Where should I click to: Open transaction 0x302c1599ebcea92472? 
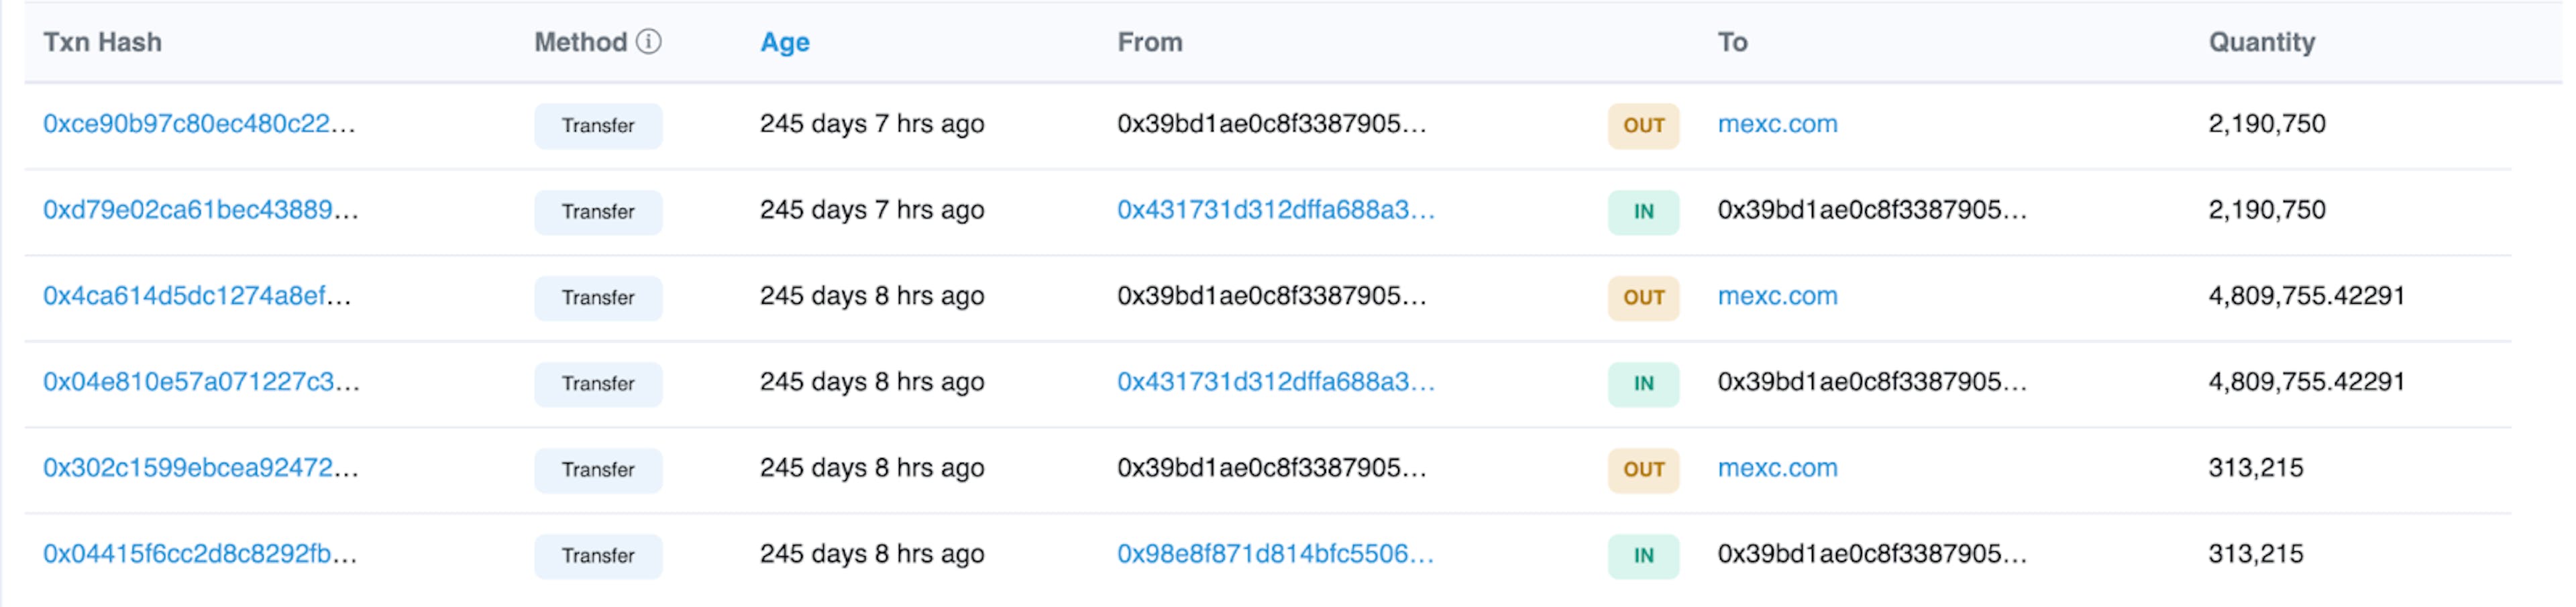pyautogui.click(x=200, y=468)
